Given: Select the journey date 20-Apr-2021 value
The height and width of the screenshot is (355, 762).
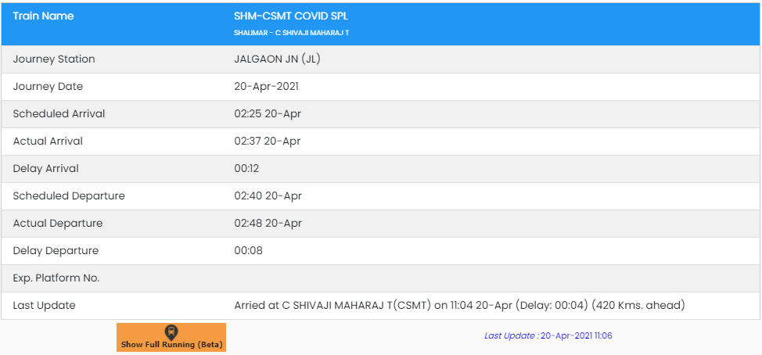Looking at the screenshot, I should pyautogui.click(x=266, y=86).
